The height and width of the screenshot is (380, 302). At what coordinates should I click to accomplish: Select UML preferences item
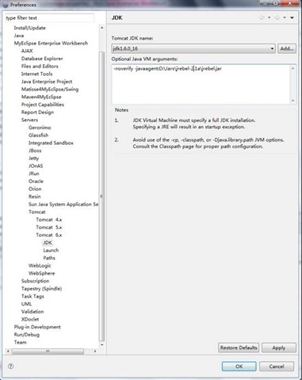(26, 304)
